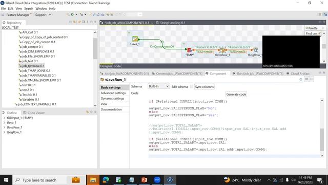
Task: Show hidden system tray icons
Action: pyautogui.click(x=269, y=180)
